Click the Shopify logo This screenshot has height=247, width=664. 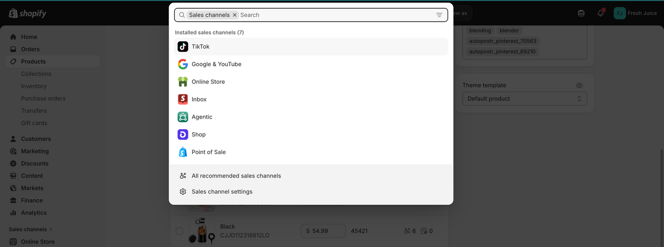pyautogui.click(x=28, y=13)
